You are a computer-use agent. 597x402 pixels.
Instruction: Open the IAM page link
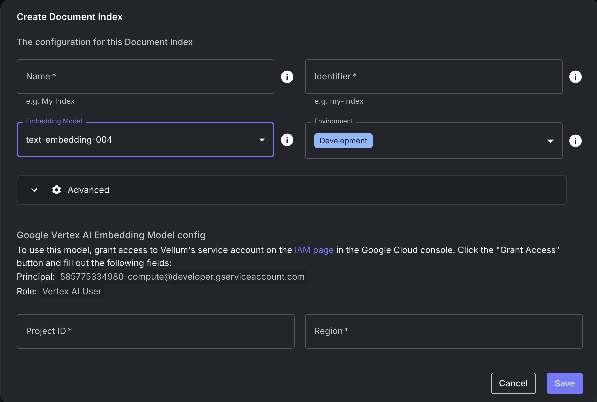pyautogui.click(x=314, y=250)
